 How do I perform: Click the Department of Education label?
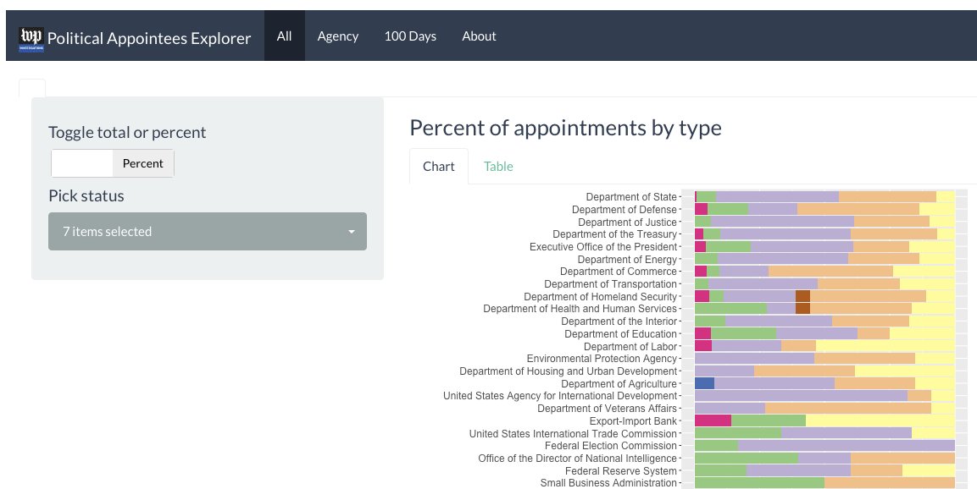(x=620, y=334)
